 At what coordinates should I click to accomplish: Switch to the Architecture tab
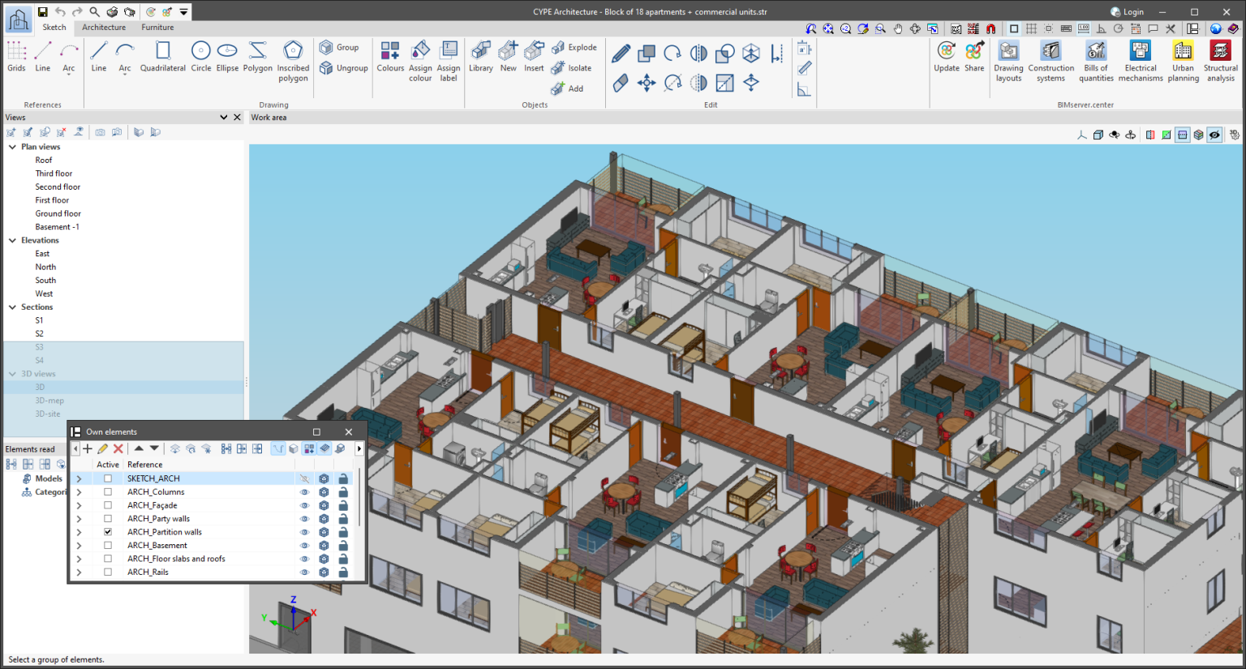pos(104,28)
